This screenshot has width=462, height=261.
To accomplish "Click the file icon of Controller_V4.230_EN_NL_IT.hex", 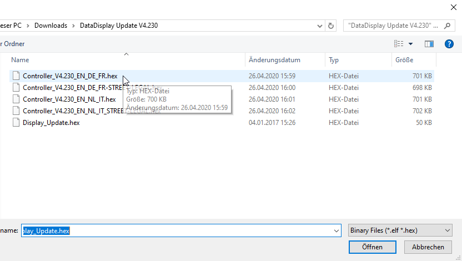I will 16,99.
